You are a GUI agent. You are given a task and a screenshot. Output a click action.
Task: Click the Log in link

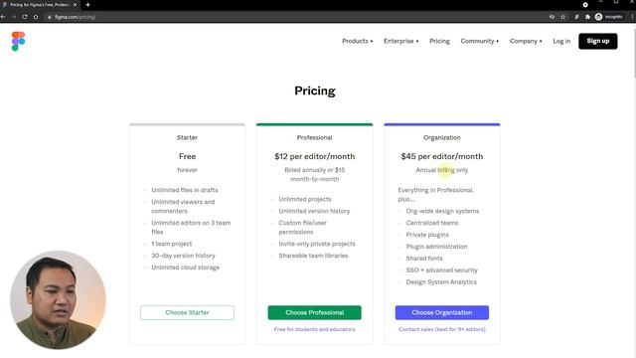[561, 41]
